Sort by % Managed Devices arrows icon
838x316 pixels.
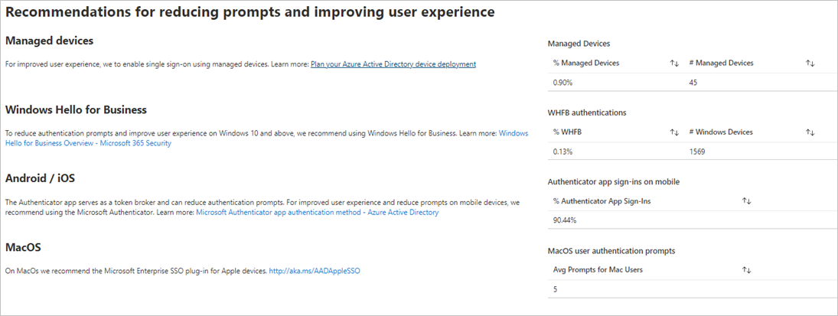click(x=674, y=64)
